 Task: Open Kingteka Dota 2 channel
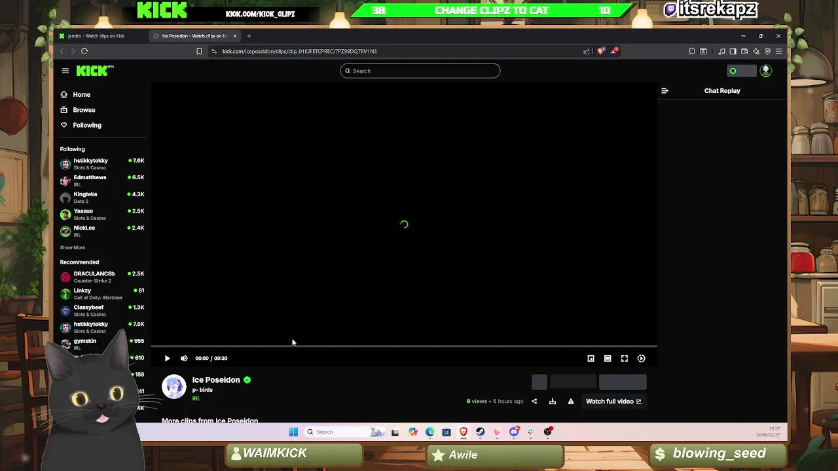tap(102, 198)
